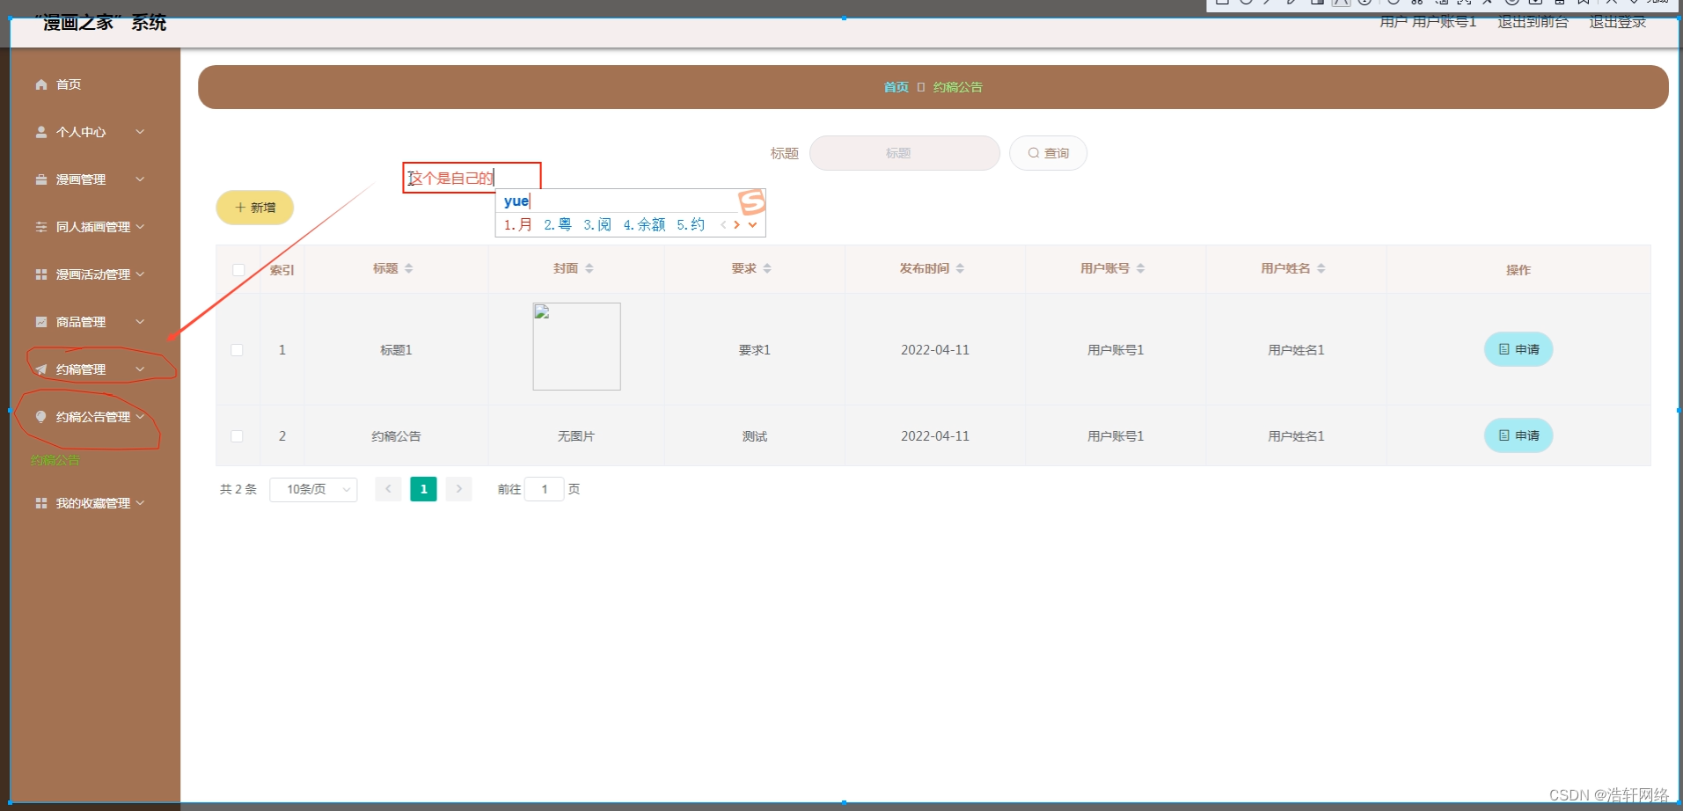Click 首页 in the breadcrumb
This screenshot has height=811, width=1683.
coord(896,87)
